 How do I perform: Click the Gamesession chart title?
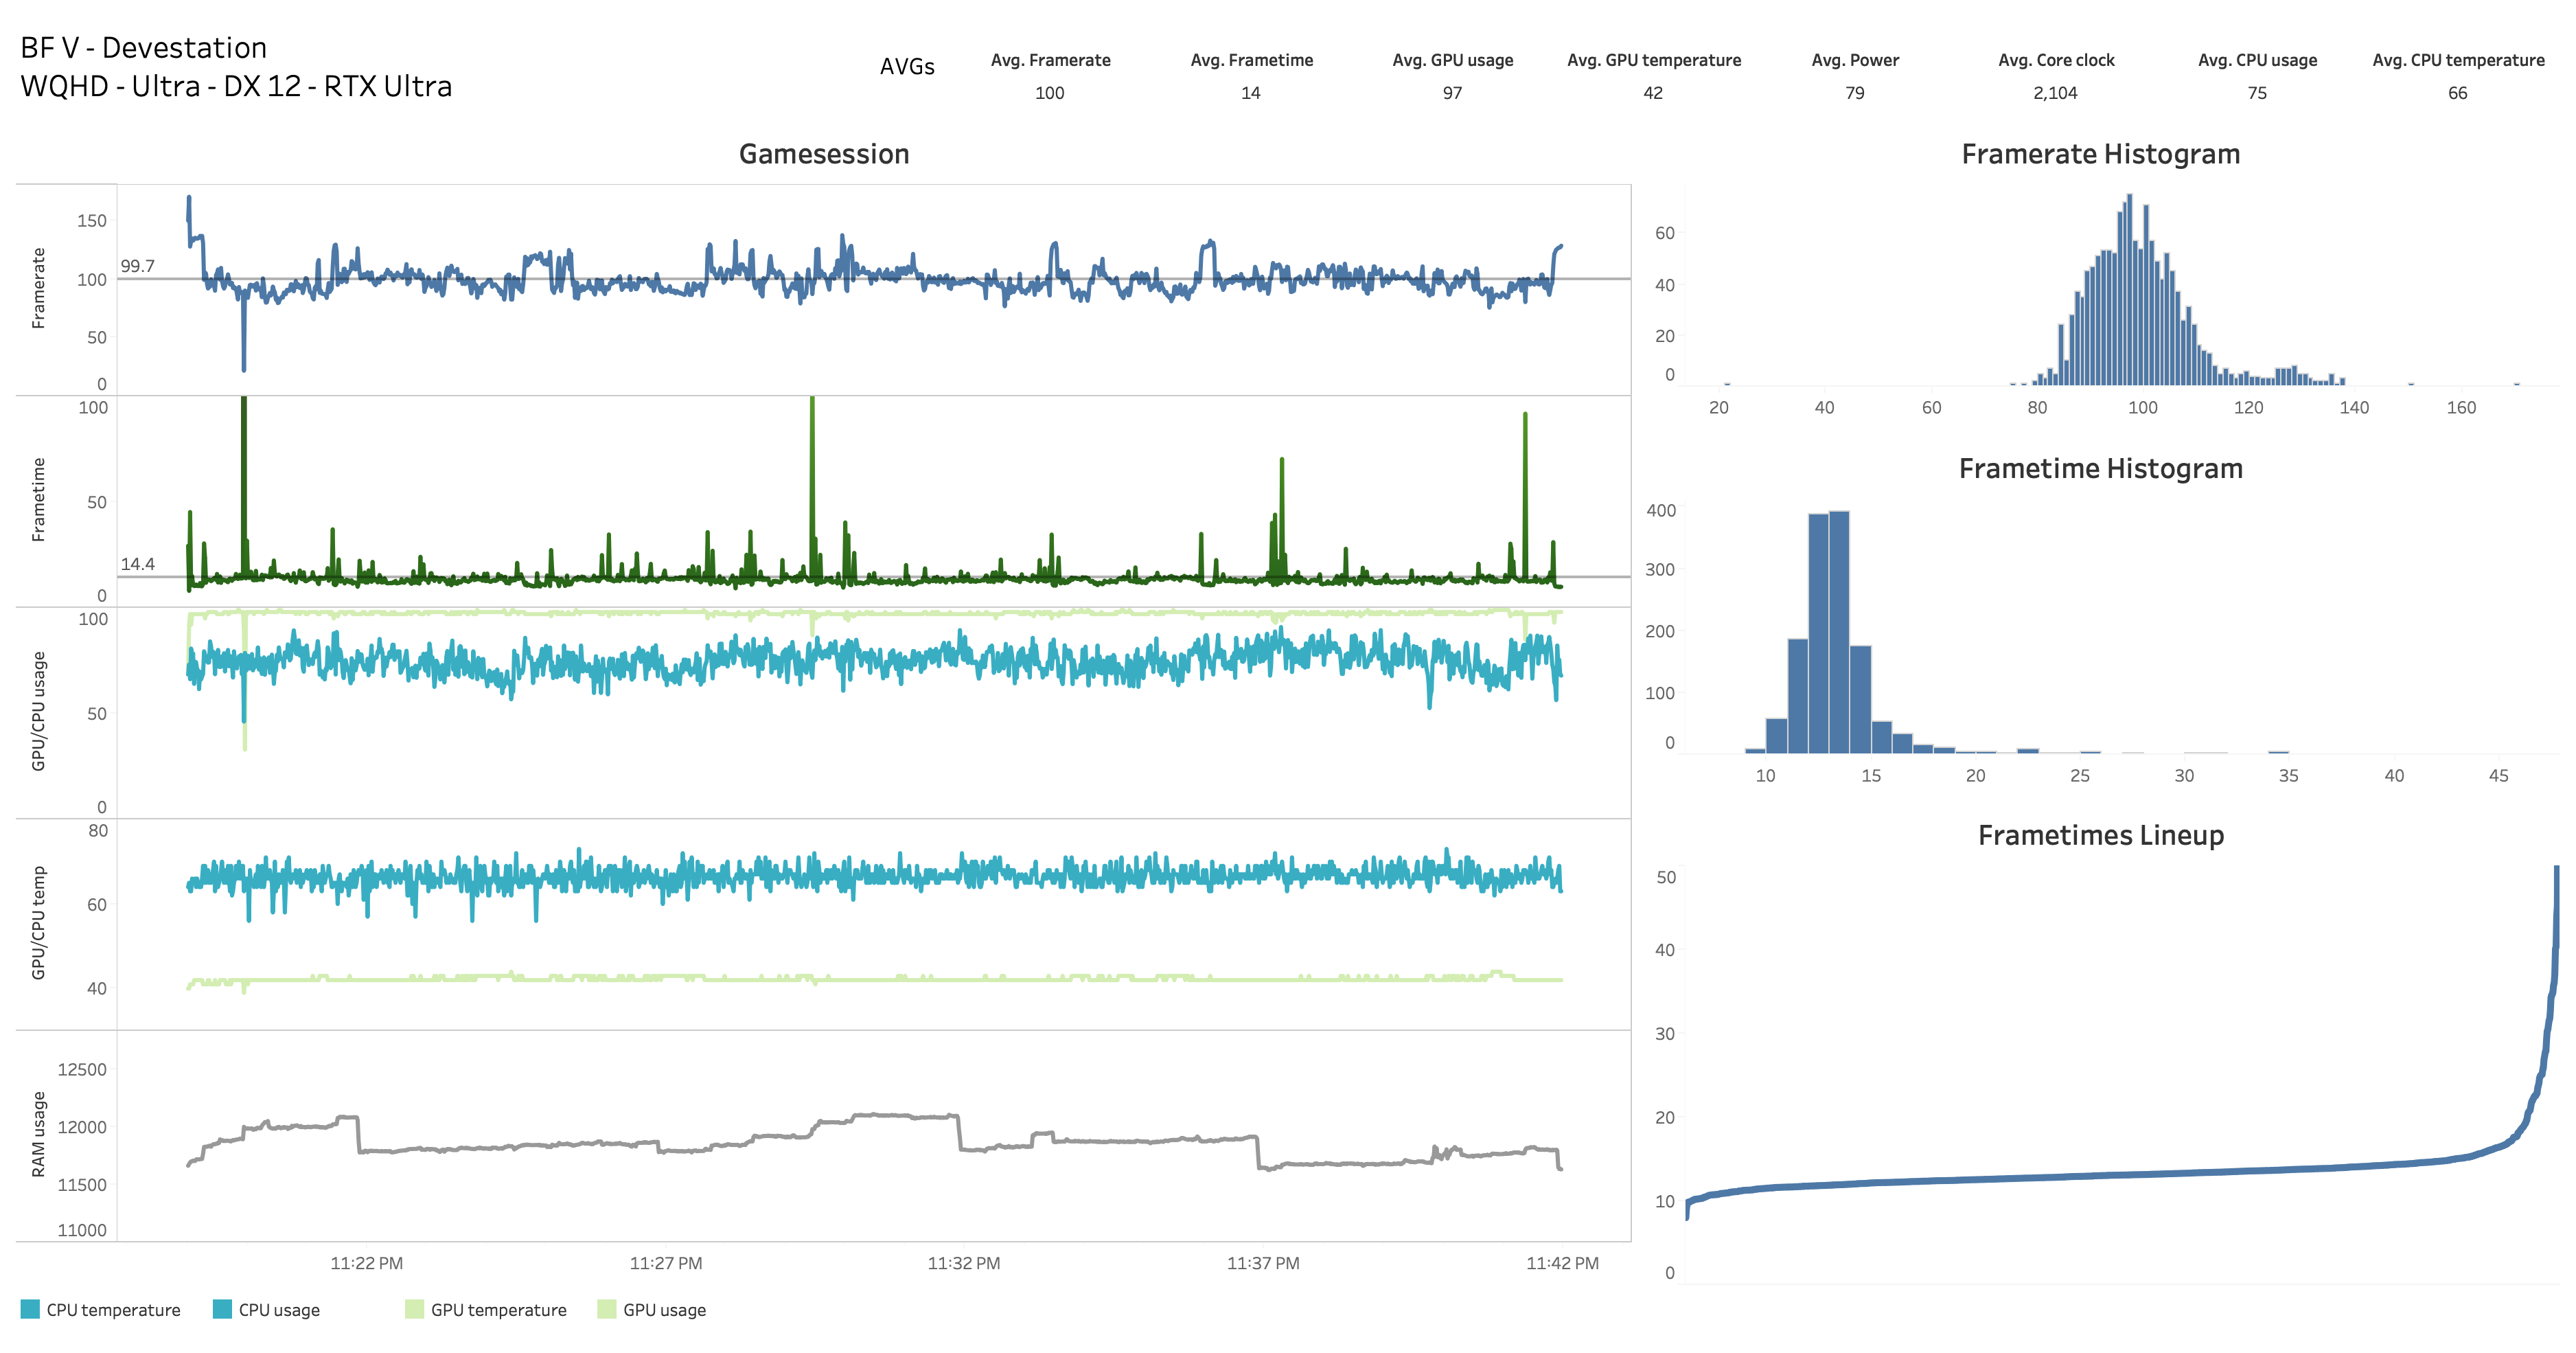pos(824,154)
